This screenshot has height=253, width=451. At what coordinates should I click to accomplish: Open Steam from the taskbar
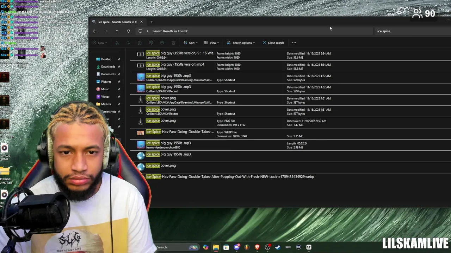tap(278, 247)
